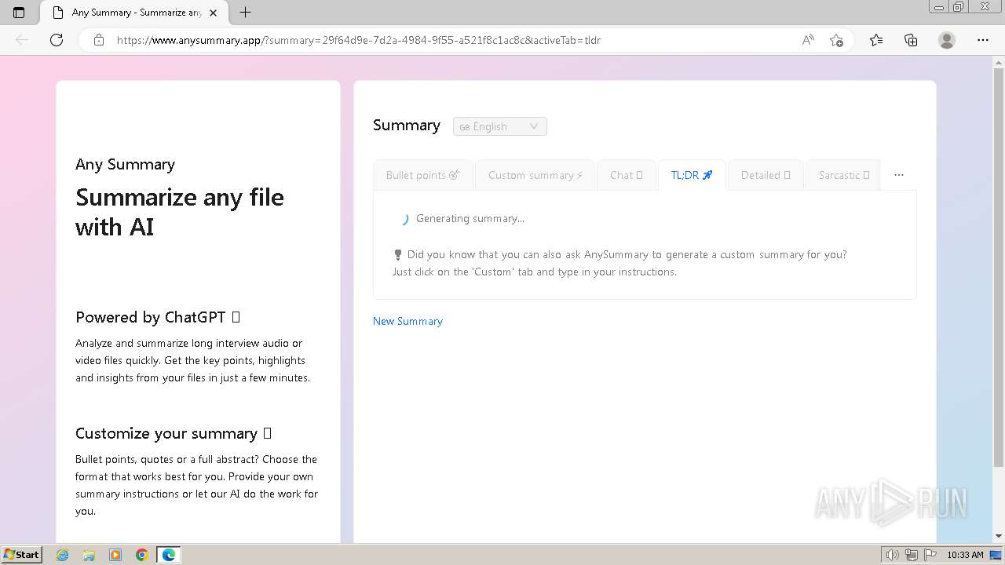Open the volume control in the system tray
The image size is (1005, 565).
(893, 555)
